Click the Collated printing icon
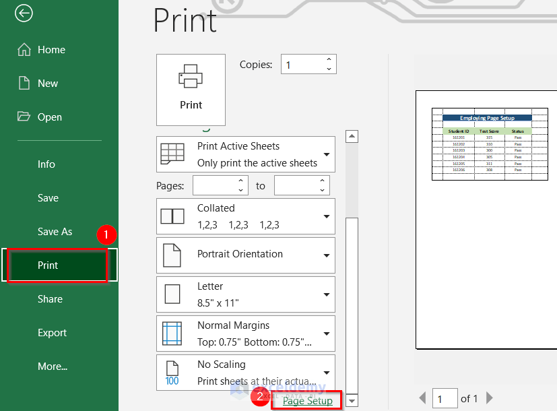 point(172,216)
